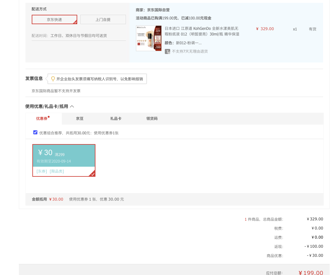
Task: Click merchant name 京东国际自营
Action: pos(158,10)
